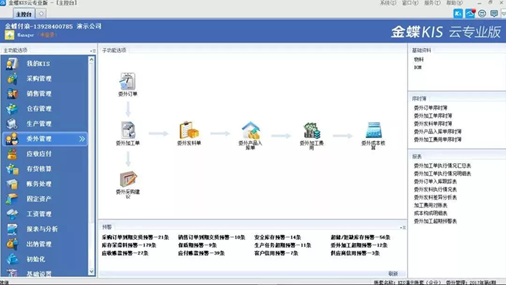This screenshot has width=506, height=285.
Task: Click the sidebar scrollbar down arrow
Action: [91, 271]
